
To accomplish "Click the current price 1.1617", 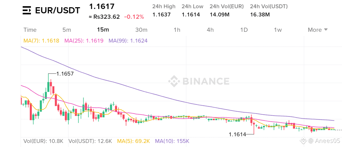I will (102, 6).
